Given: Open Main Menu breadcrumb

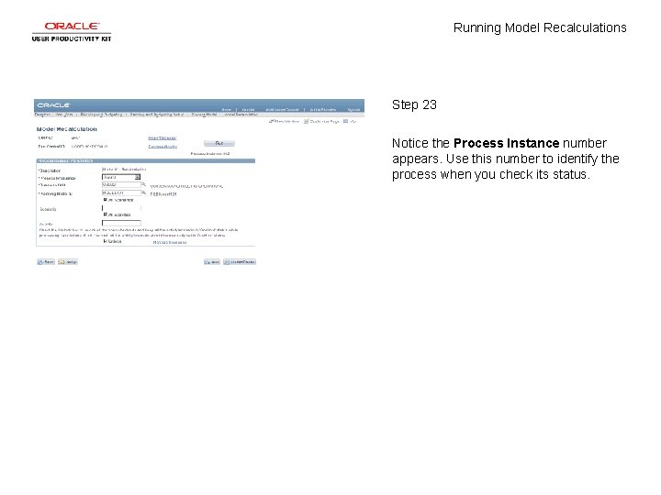Looking at the screenshot, I should tap(64, 115).
